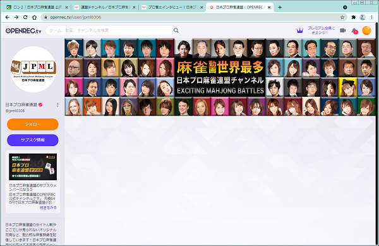Click the 続きをみる link
This screenshot has height=246, width=379.
click(49, 207)
